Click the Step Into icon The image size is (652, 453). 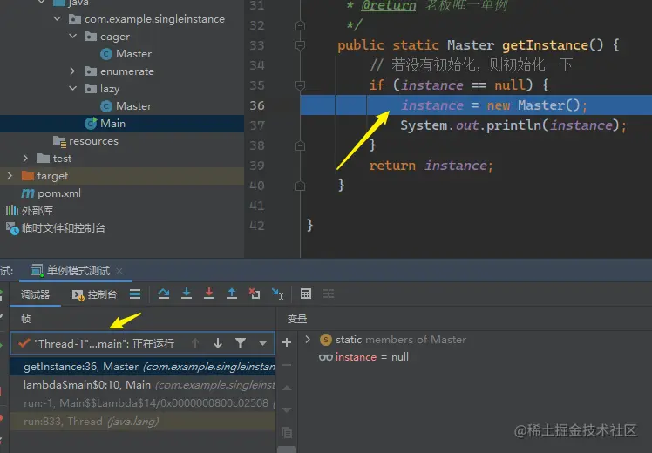tap(187, 294)
